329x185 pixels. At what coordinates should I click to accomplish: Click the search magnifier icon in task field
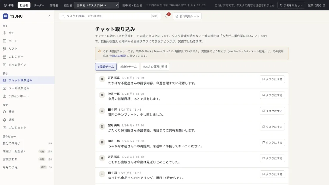coord(63,16)
